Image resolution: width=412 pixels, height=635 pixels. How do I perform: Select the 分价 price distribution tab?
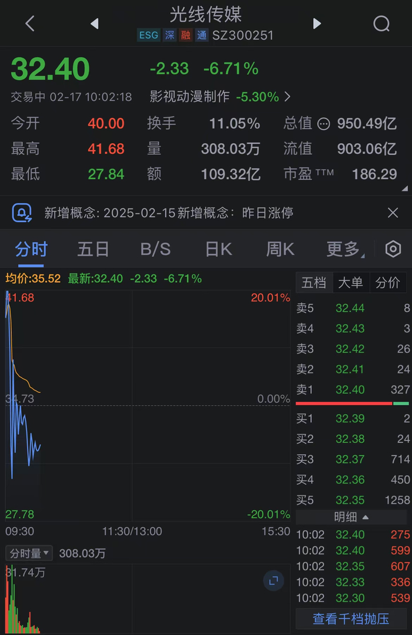(x=387, y=283)
